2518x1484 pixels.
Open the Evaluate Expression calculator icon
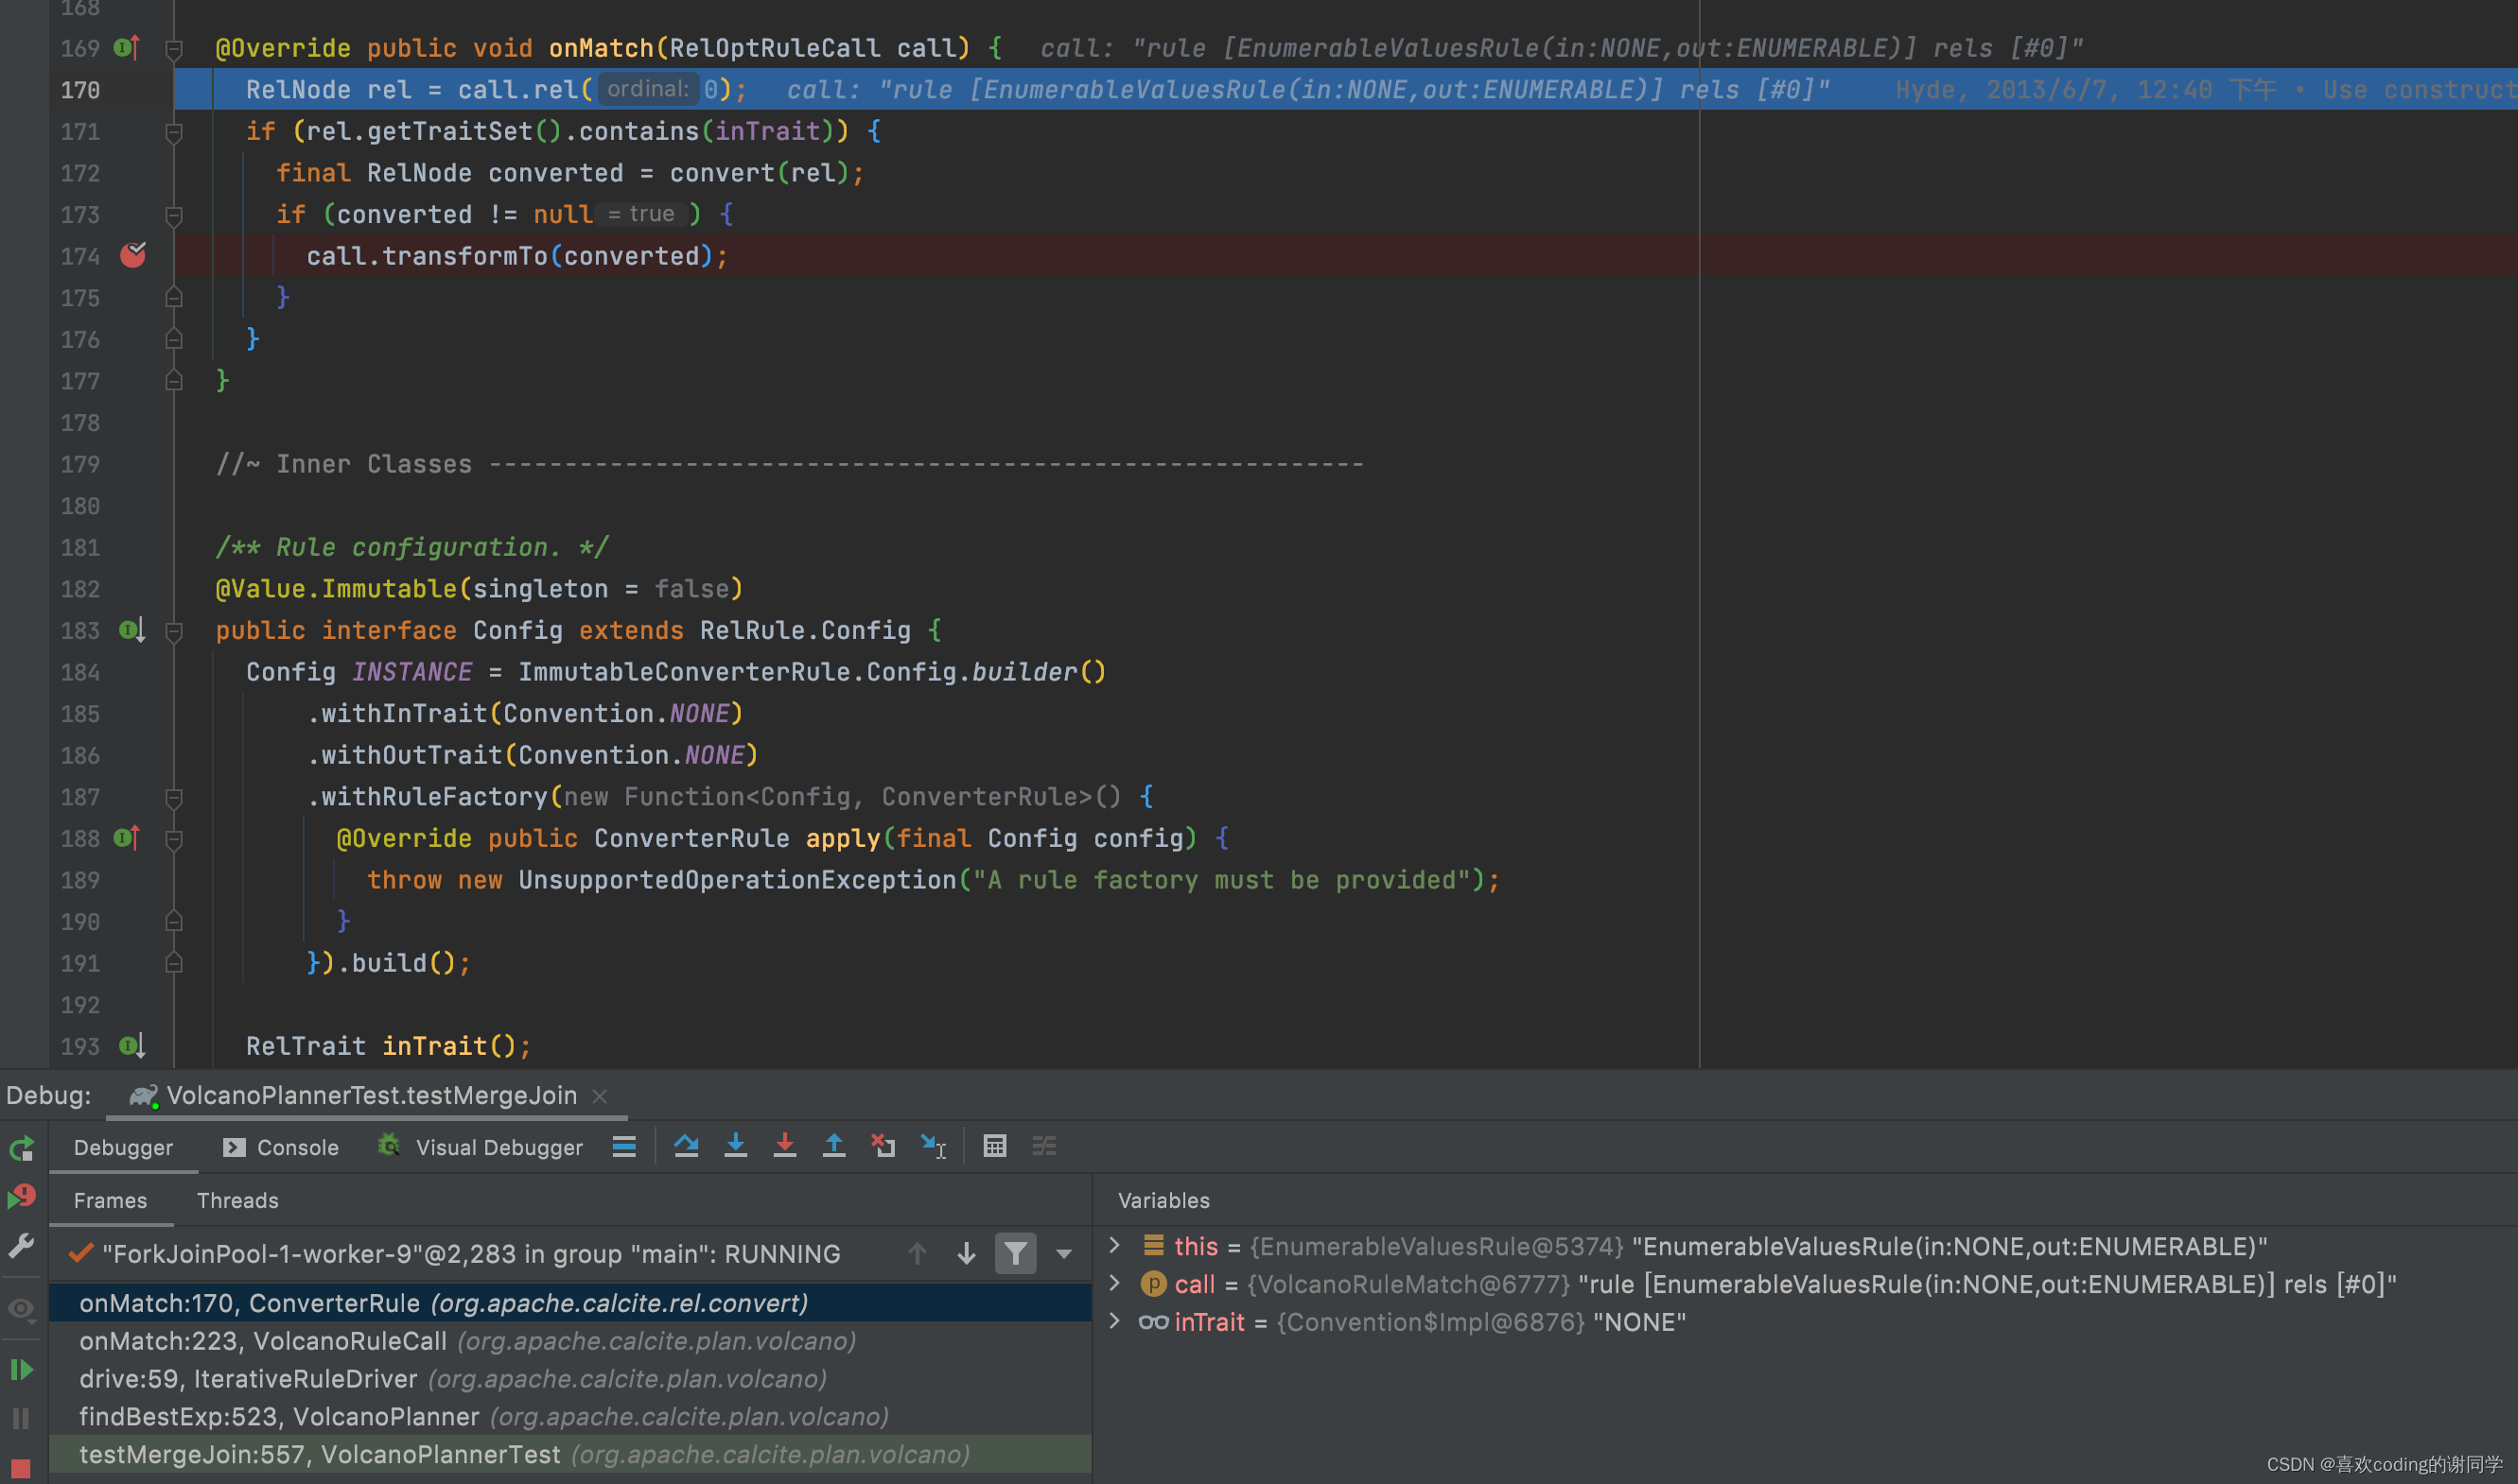(993, 1146)
